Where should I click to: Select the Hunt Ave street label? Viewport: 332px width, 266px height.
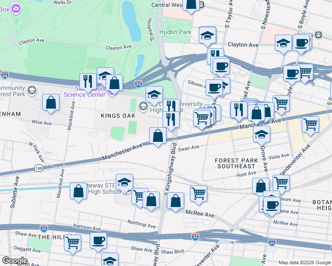point(246,174)
